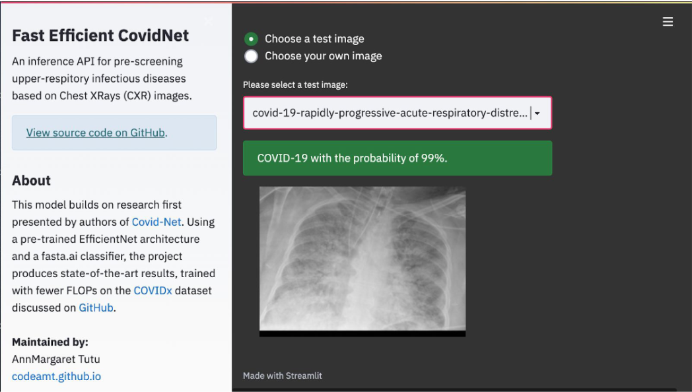This screenshot has width=692, height=392.
Task: Visit codeamt.github.io link
Action: click(x=57, y=376)
